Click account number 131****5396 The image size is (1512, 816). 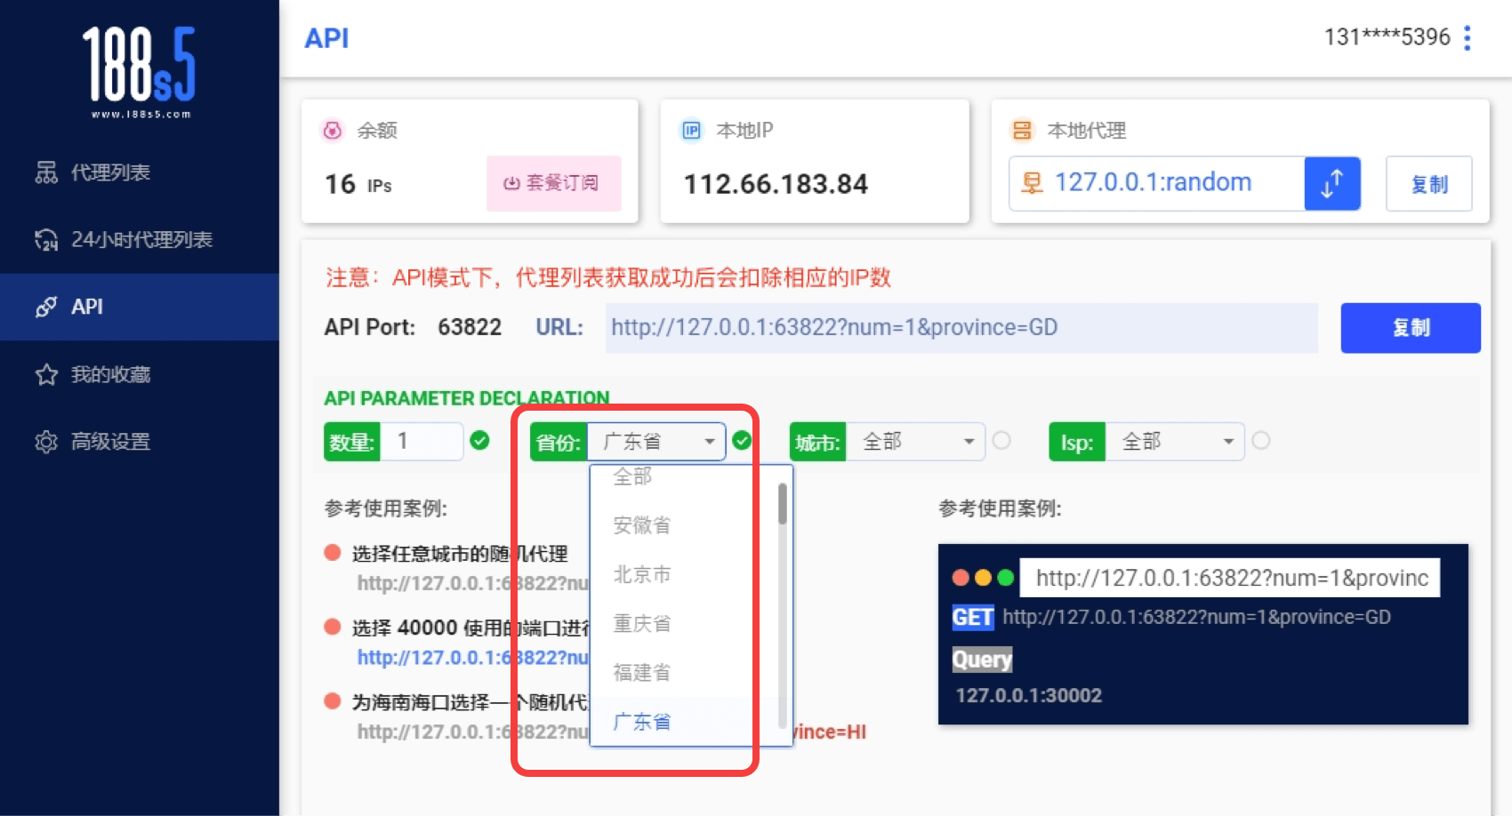click(1387, 37)
